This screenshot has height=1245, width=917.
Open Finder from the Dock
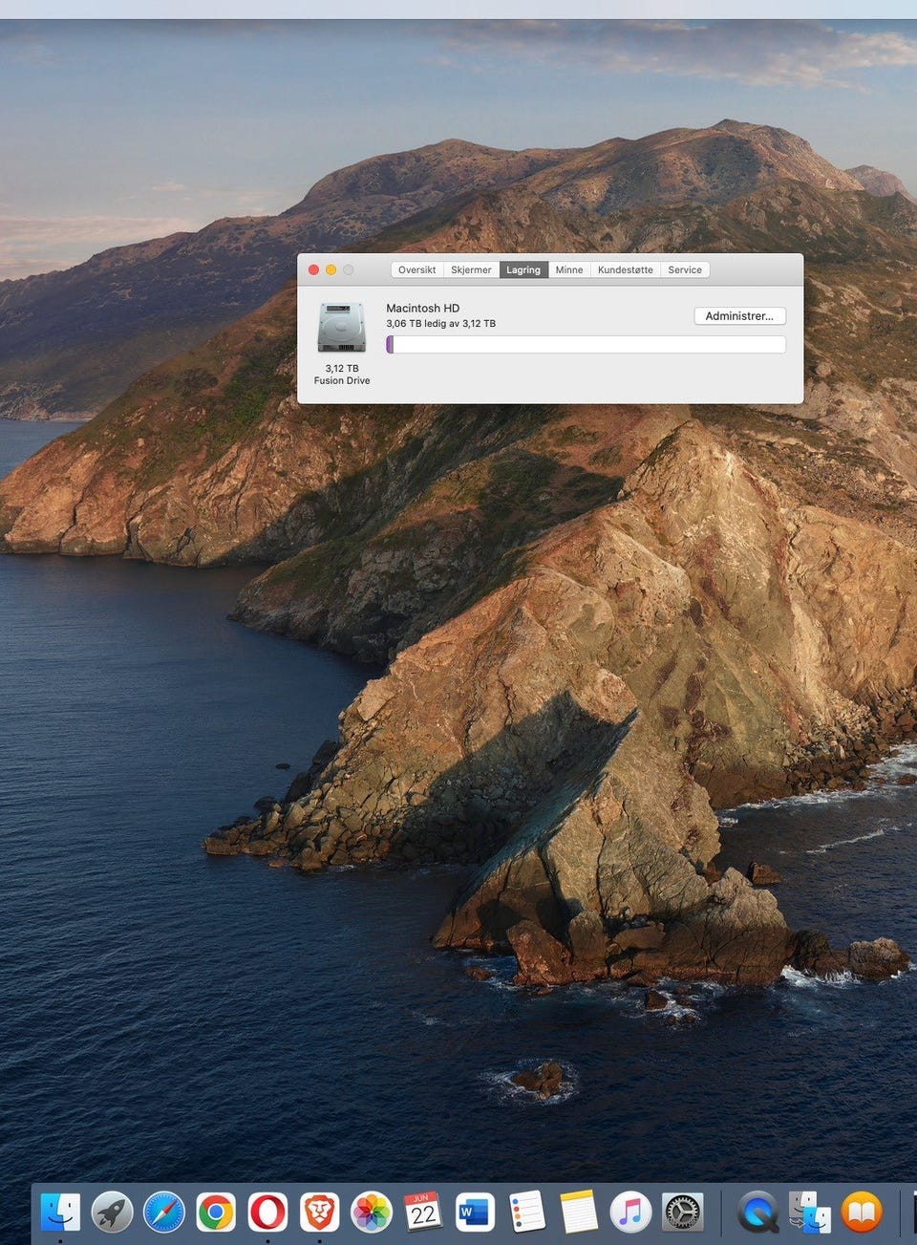(x=61, y=1213)
